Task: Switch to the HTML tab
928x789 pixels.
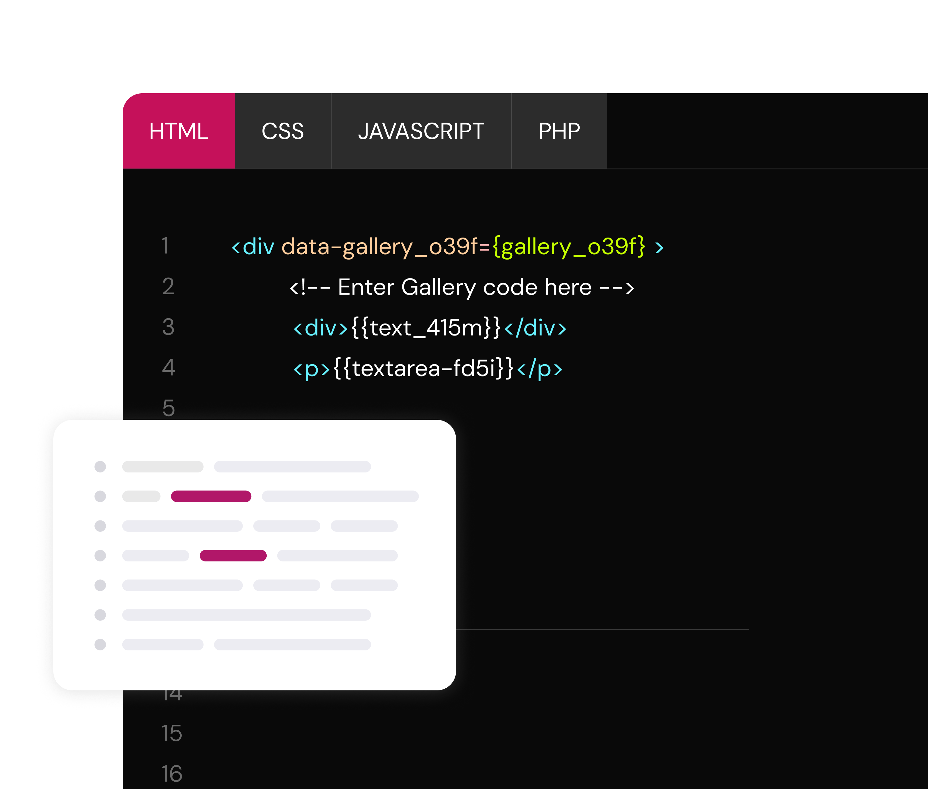Action: click(179, 131)
